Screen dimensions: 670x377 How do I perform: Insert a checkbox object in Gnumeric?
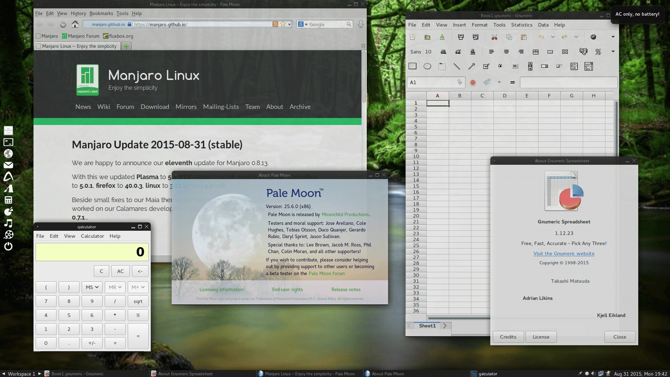pos(486,66)
